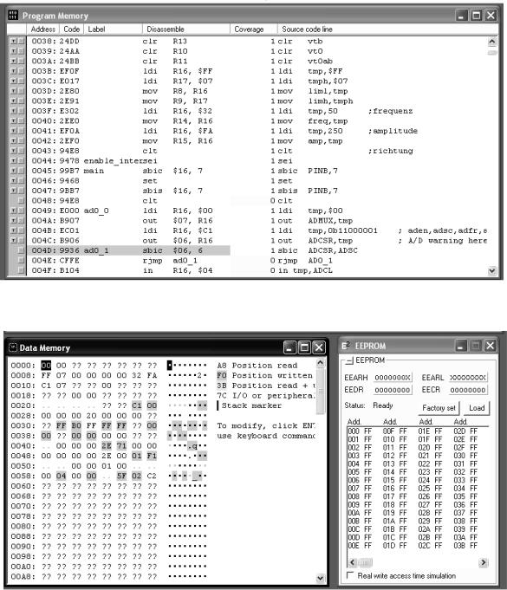
Task: Click the gutter square marker beside address 004F
Action: [x=21, y=270]
